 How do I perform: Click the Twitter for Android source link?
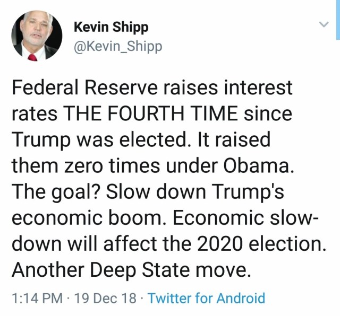pyautogui.click(x=206, y=298)
